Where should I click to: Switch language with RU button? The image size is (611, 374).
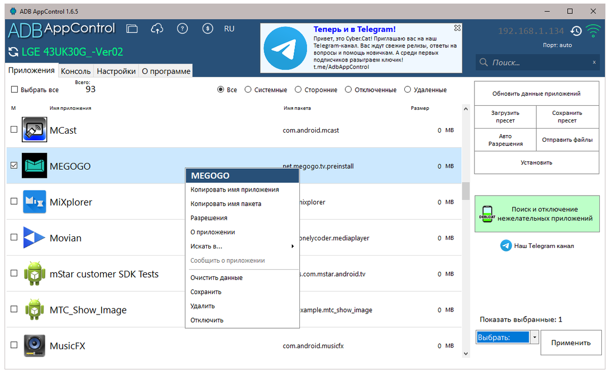click(x=230, y=29)
